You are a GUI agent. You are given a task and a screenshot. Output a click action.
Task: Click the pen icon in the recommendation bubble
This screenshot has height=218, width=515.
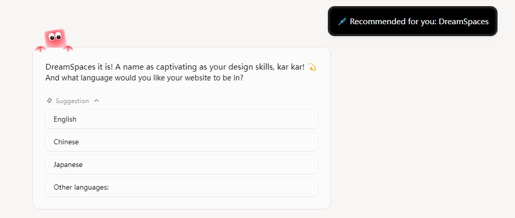point(342,22)
